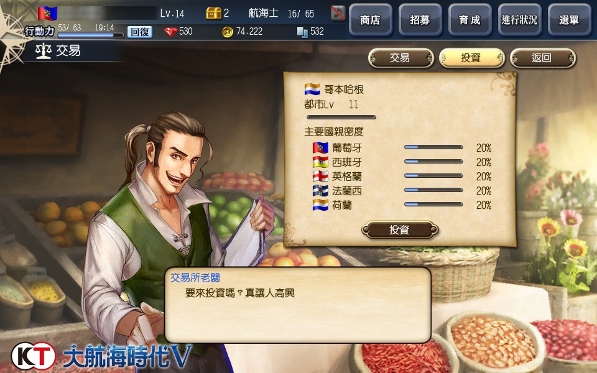The width and height of the screenshot is (597, 373).
Task: Select the highlighted 投資 tab
Action: 472,58
